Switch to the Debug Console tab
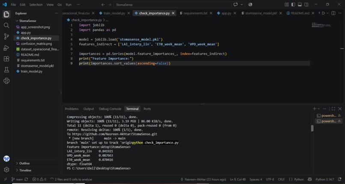The height and width of the screenshot is (184, 345). point(110,109)
